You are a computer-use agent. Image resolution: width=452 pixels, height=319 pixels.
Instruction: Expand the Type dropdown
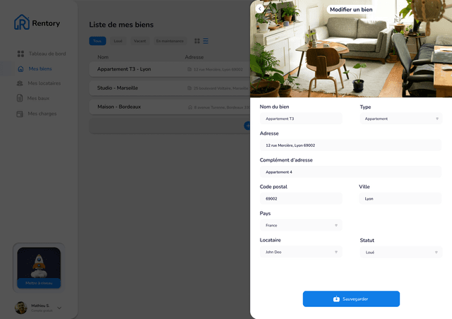click(400, 119)
